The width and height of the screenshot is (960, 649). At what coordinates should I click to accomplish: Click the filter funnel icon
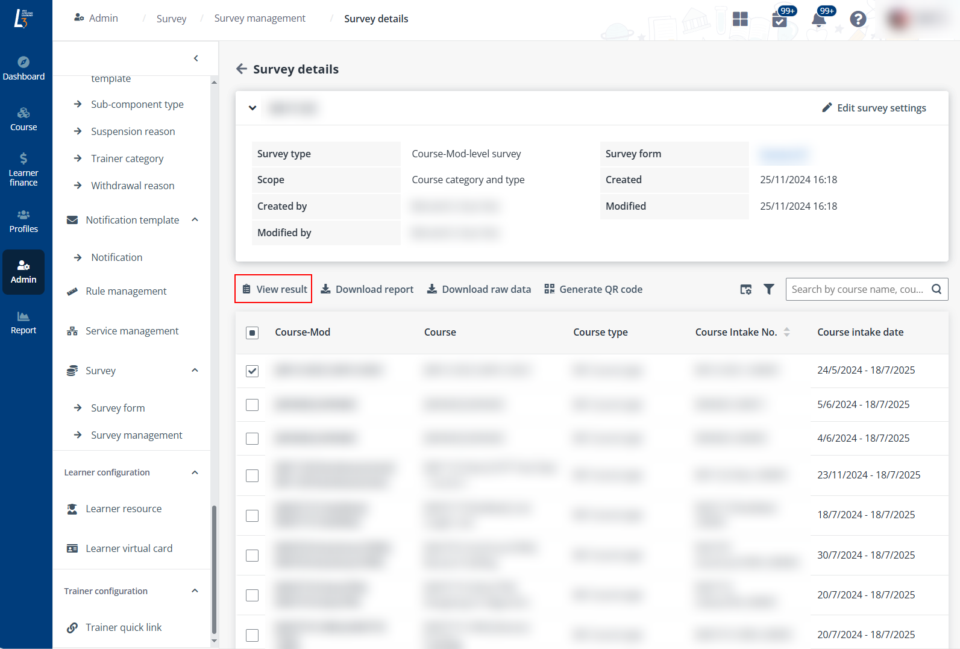tap(769, 289)
